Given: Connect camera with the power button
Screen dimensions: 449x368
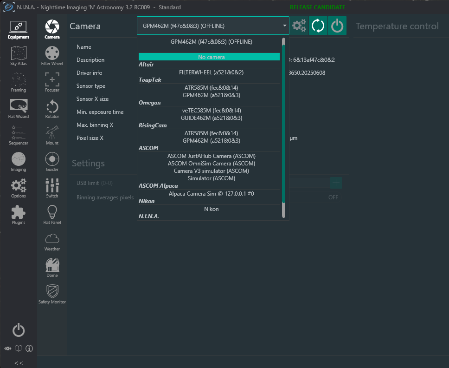Looking at the screenshot, I should click(337, 26).
